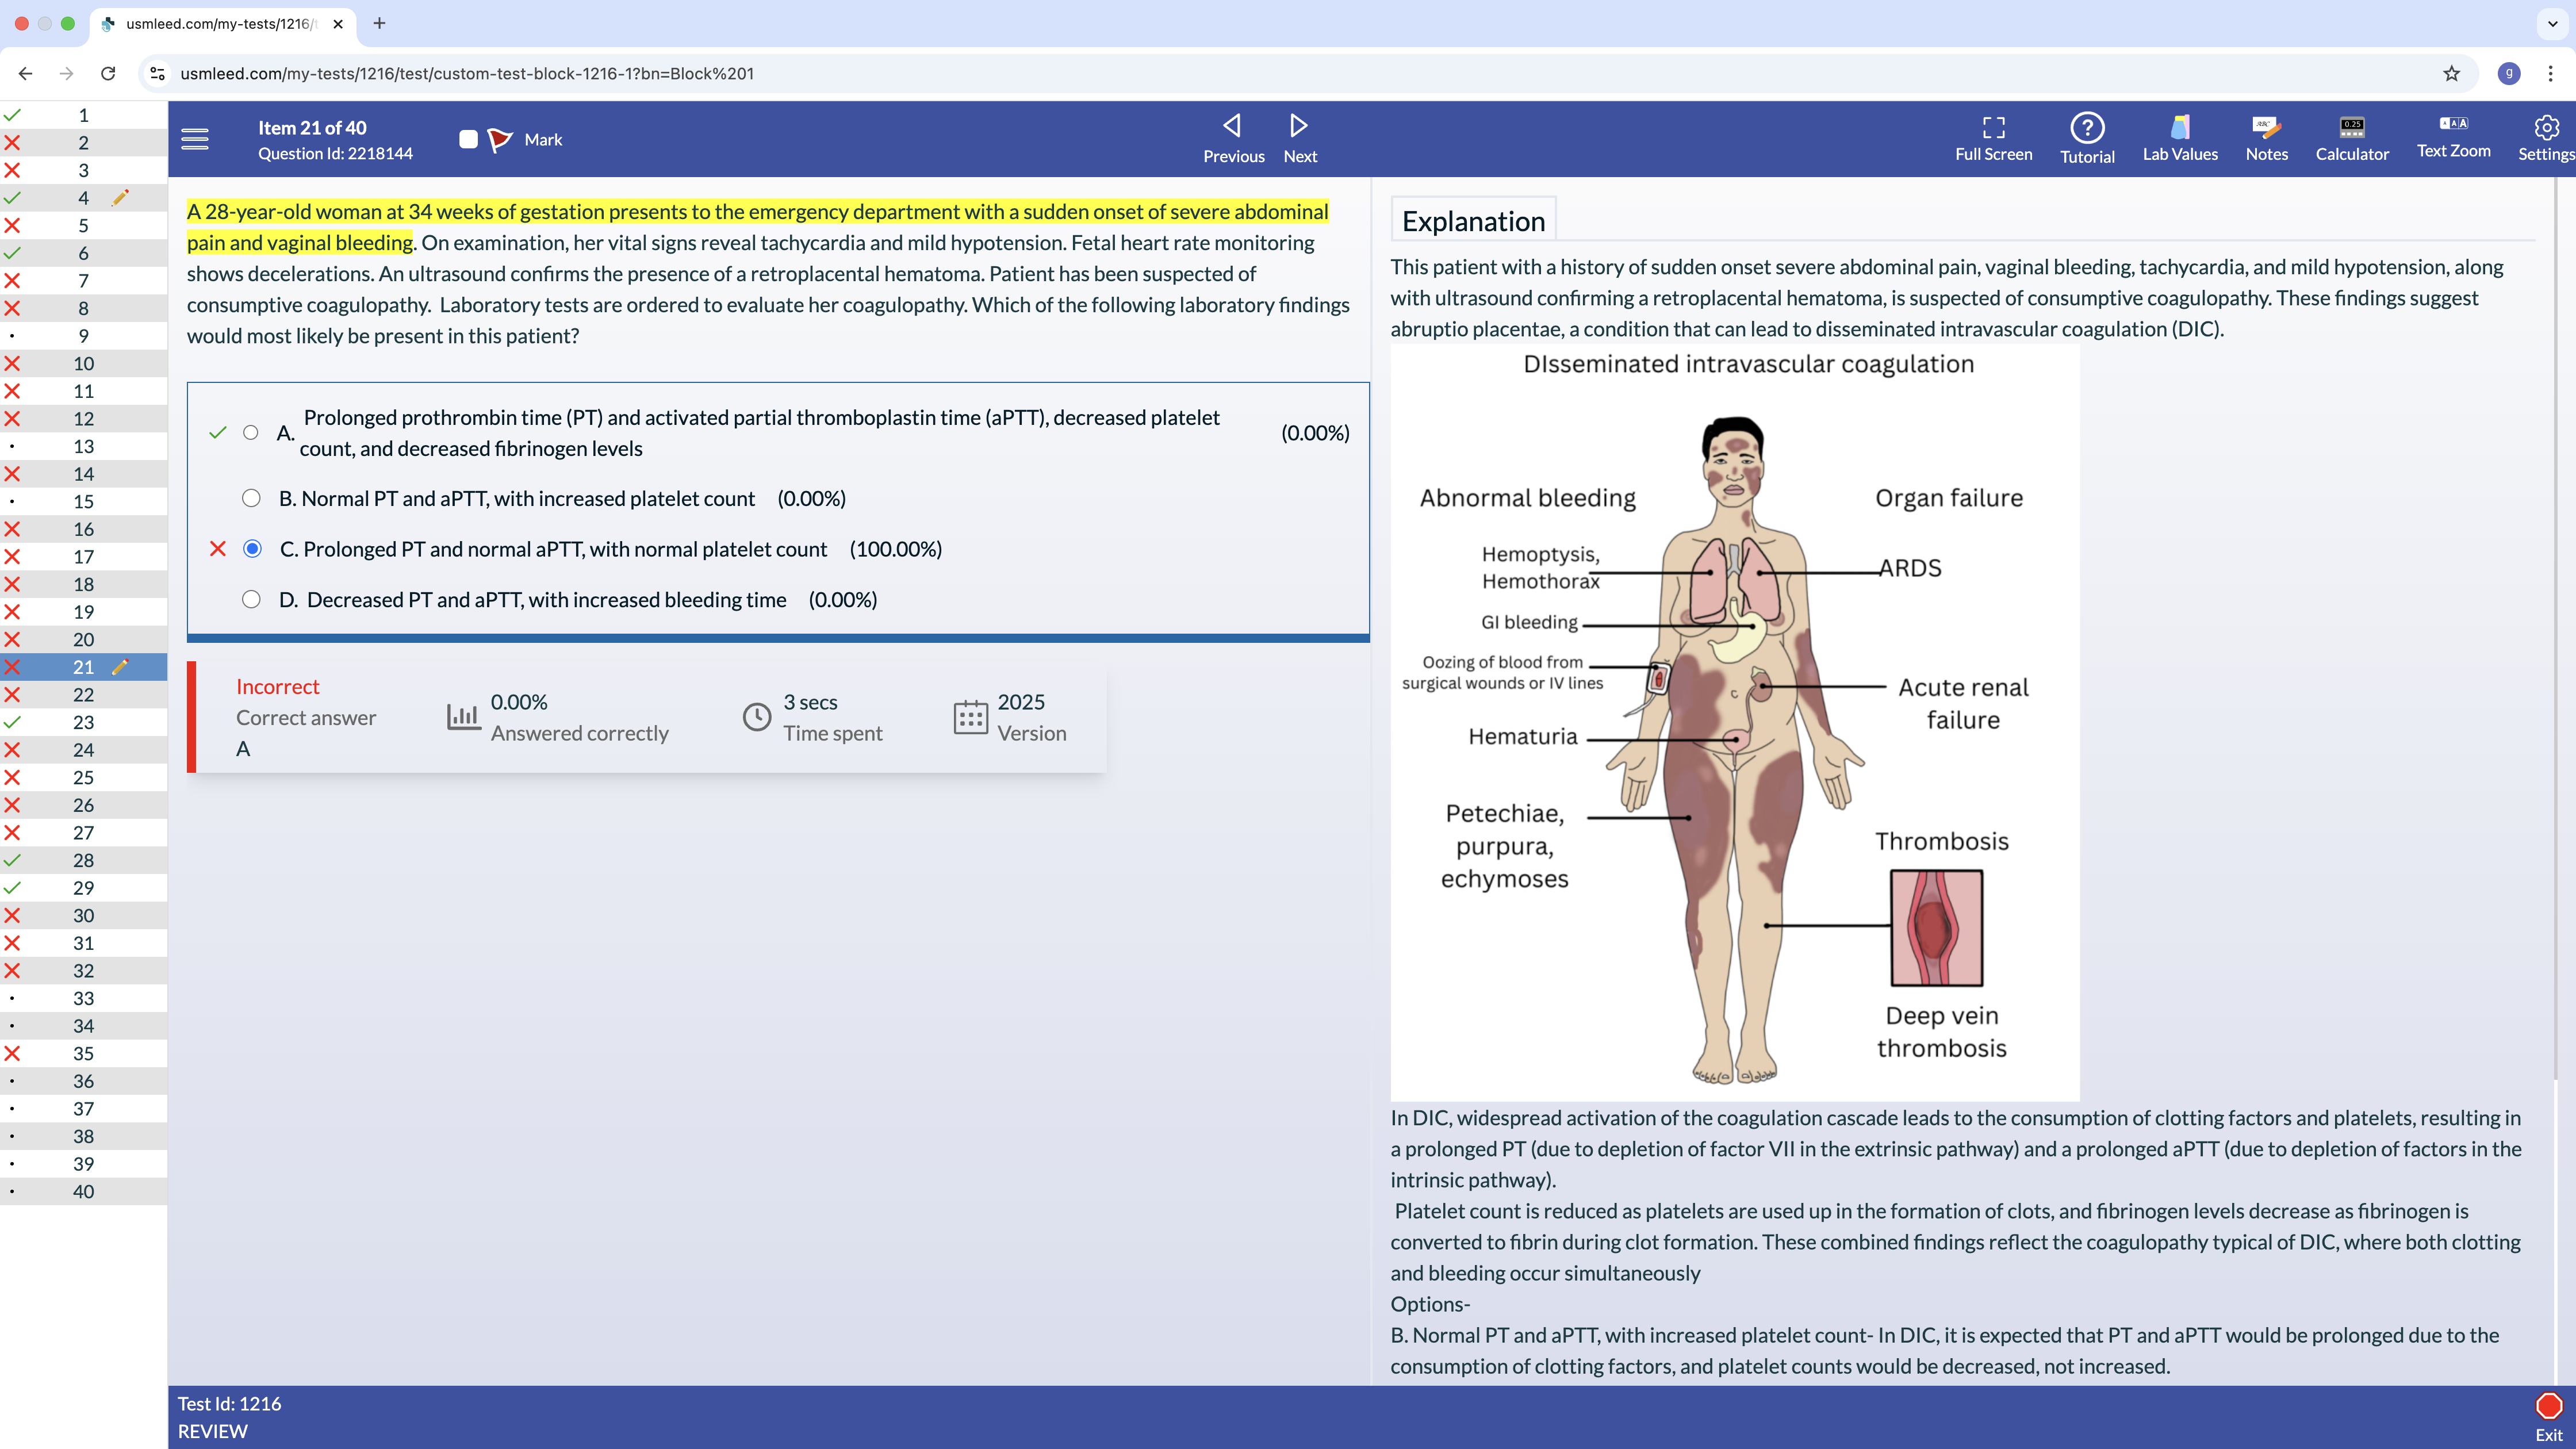Open Chrome three-dot menu
The image size is (2576, 1449).
coord(2550,73)
